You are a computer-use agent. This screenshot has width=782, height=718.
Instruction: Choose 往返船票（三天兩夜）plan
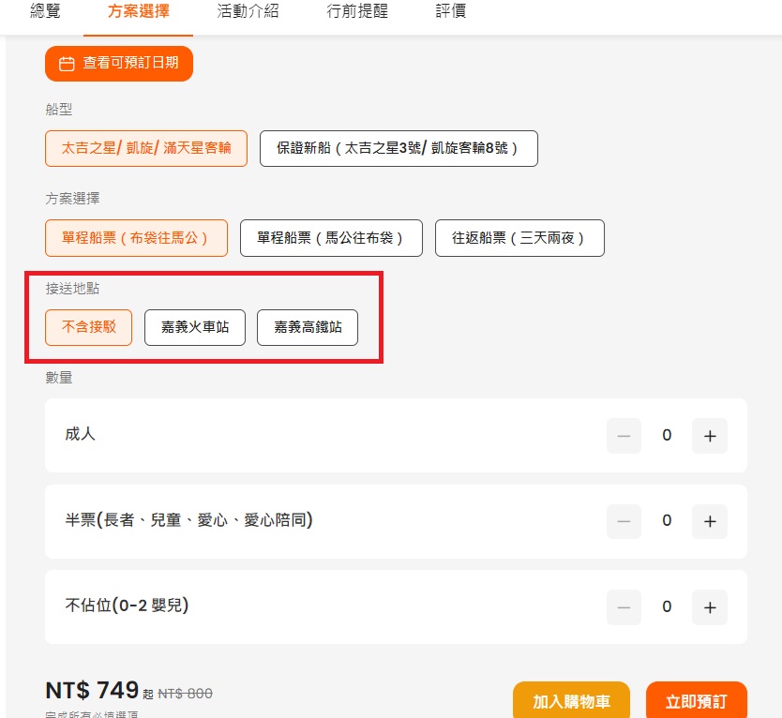click(519, 238)
